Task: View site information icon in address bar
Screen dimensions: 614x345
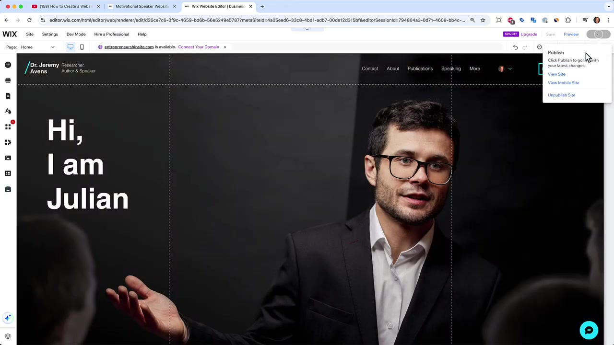Action: click(x=43, y=20)
